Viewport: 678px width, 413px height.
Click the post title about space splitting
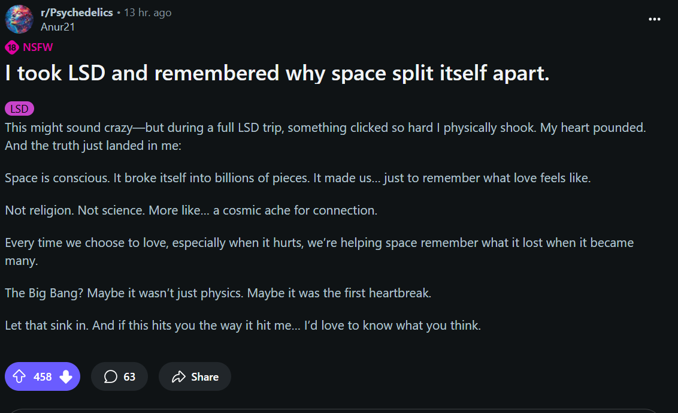277,73
